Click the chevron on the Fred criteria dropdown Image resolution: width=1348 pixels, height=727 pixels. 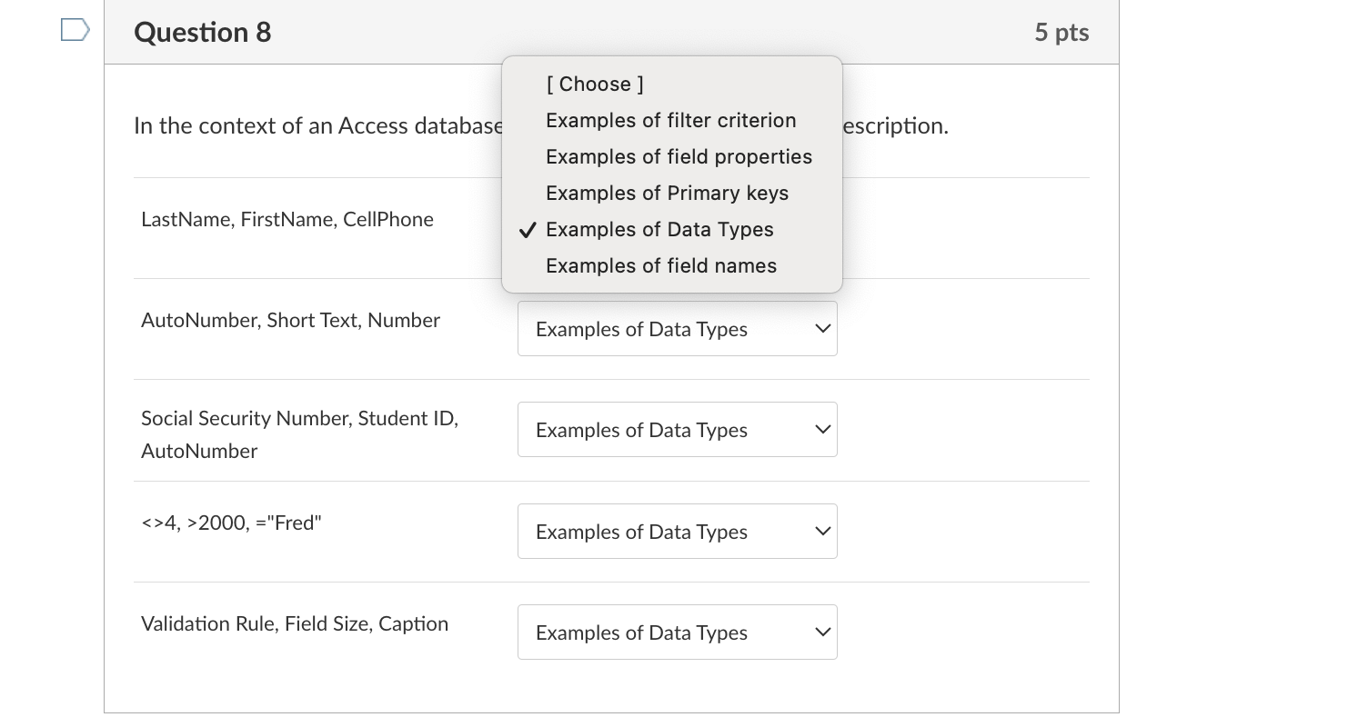(821, 531)
